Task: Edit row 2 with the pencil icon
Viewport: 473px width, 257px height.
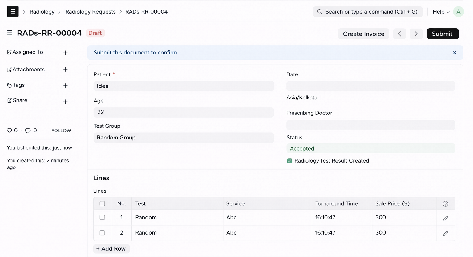Action: point(445,233)
